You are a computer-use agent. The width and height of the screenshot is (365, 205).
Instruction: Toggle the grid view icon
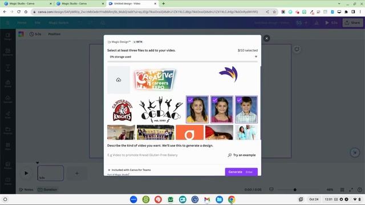pos(342,190)
